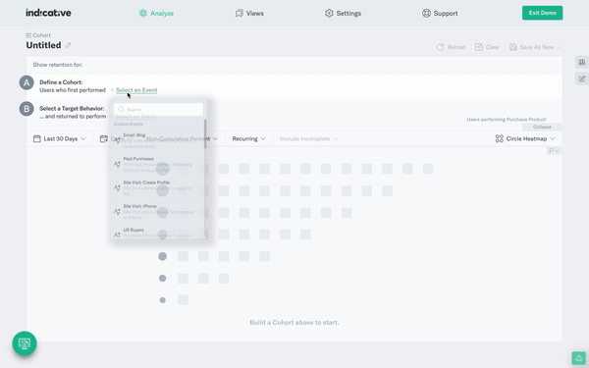
Task: Click the green icon at bottom right corner
Action: (x=578, y=358)
